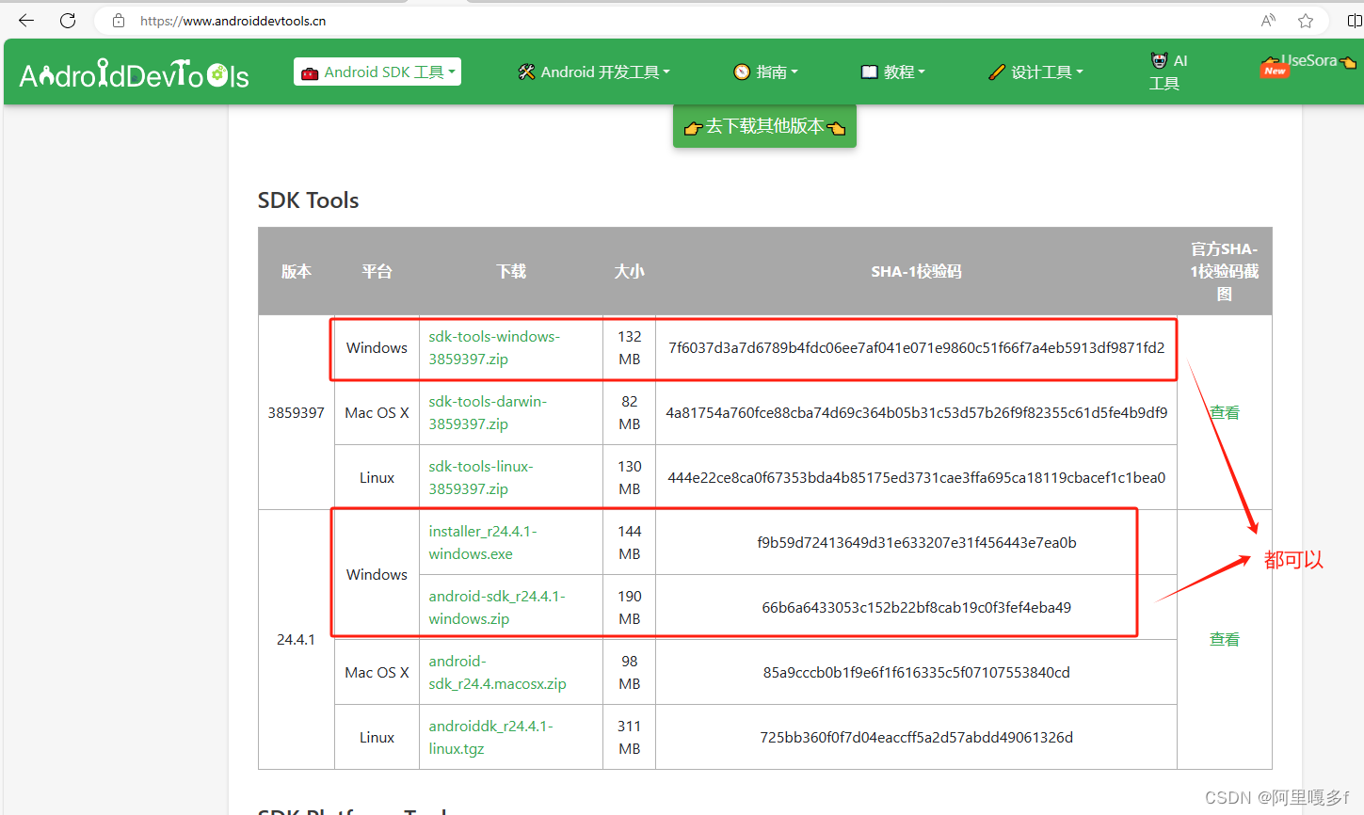Click the address bar URL
This screenshot has width=1364, height=815.
[233, 21]
